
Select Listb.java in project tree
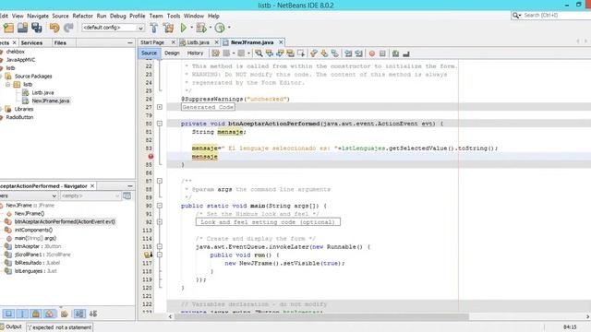coord(42,92)
